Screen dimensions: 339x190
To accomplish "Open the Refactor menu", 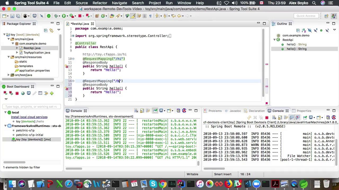I will coord(100,3).
